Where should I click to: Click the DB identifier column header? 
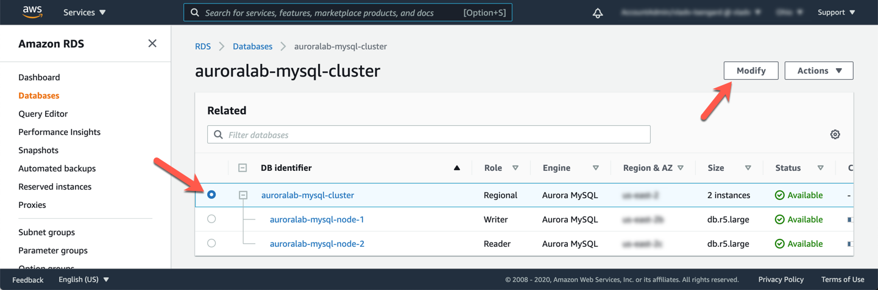(286, 168)
